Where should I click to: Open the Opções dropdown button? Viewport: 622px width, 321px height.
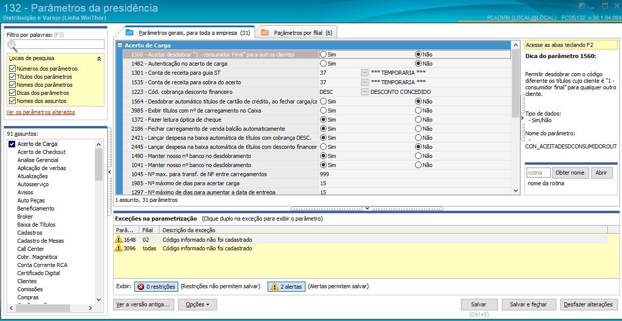(198, 305)
